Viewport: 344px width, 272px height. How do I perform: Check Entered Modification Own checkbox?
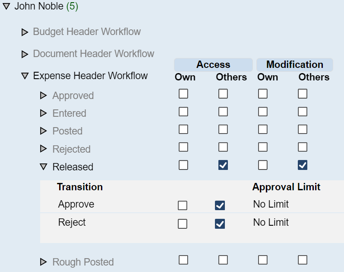(263, 112)
